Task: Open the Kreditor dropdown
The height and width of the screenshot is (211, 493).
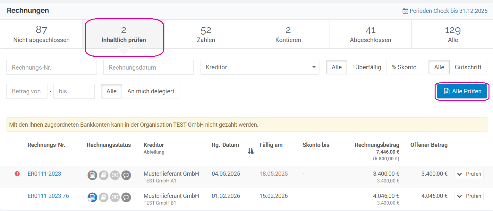Action: 259,67
